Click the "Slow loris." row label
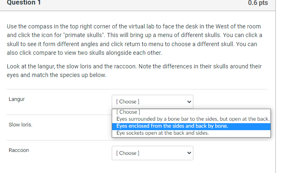 [21, 125]
